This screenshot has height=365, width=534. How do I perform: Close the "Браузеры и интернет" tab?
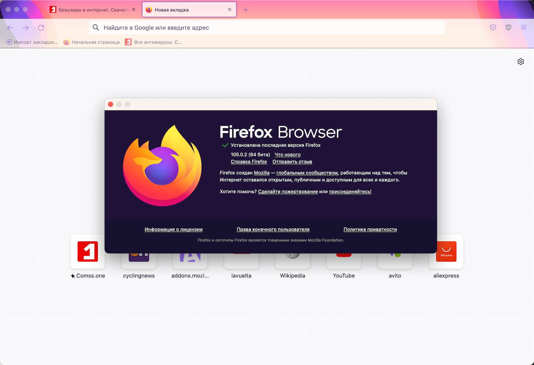coord(133,10)
